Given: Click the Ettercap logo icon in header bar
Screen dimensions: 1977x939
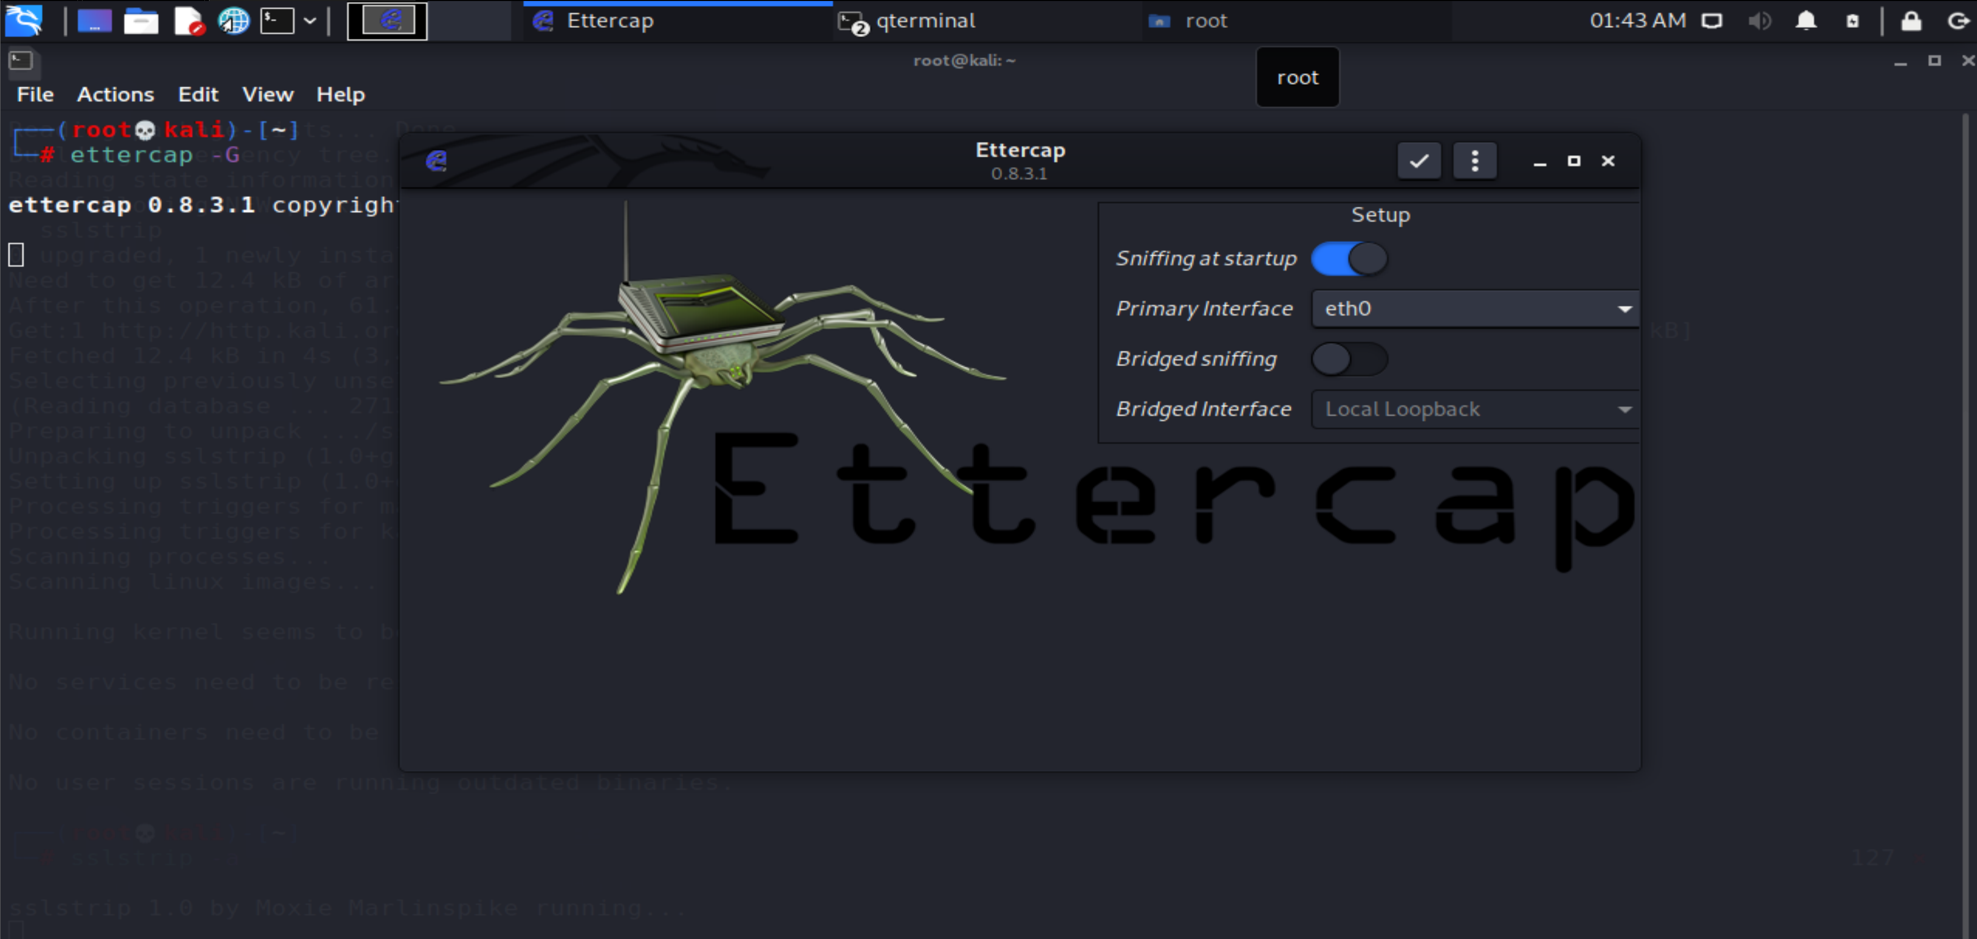Looking at the screenshot, I should pyautogui.click(x=436, y=160).
